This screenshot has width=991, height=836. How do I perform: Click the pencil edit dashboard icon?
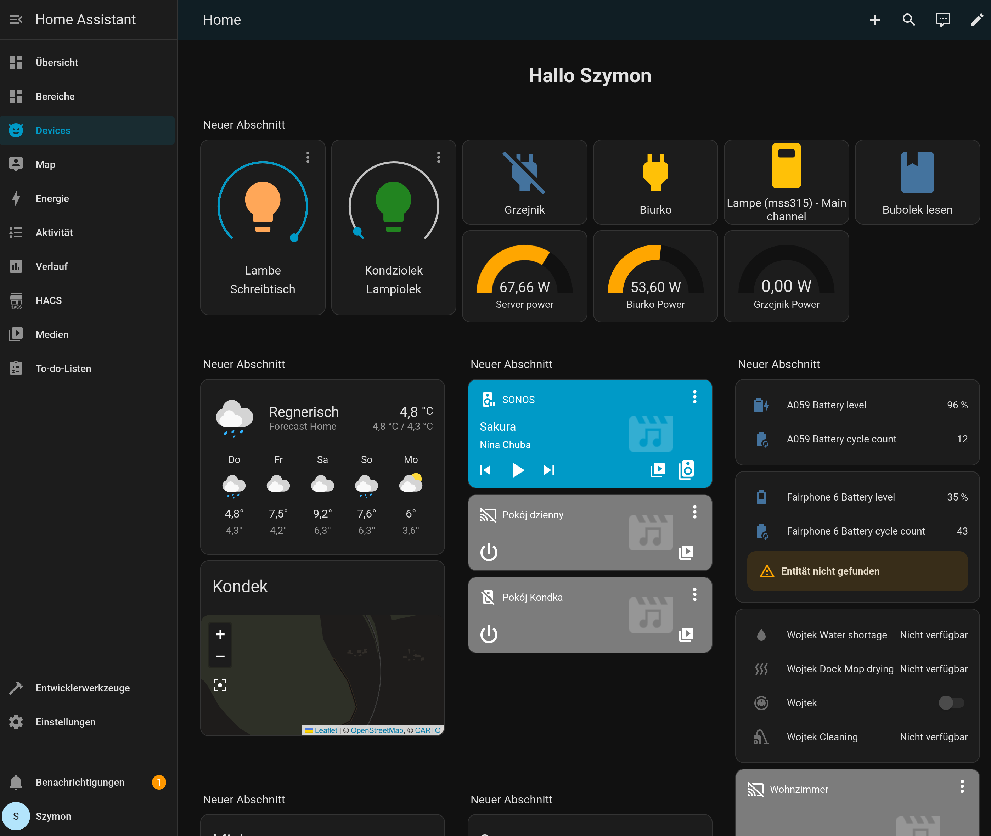click(976, 19)
